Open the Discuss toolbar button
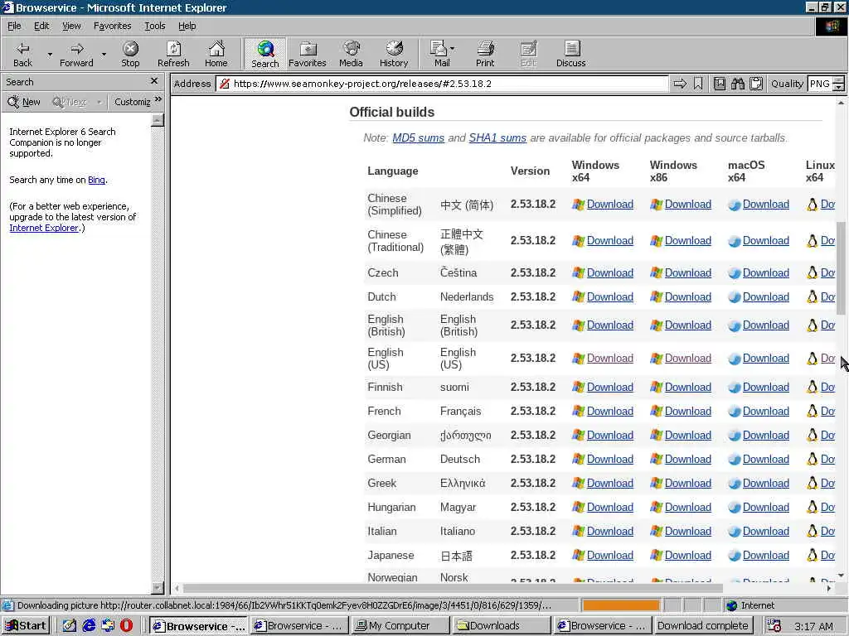Screen dimensions: 849x636 570,54
